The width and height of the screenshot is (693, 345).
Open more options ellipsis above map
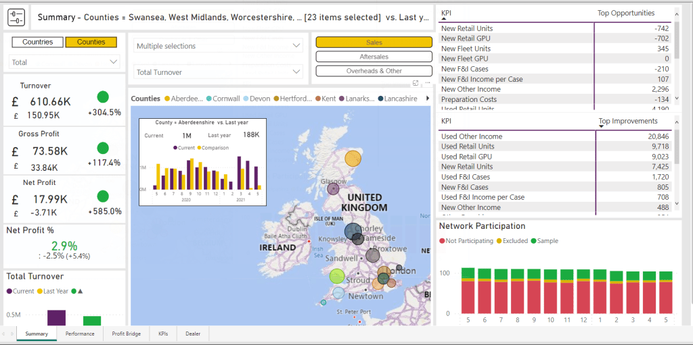point(428,83)
